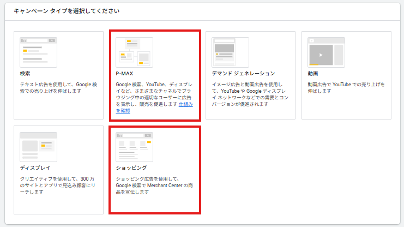Select the ショッピング campaign type title
Viewport: 404px width, 227px height.
point(131,168)
